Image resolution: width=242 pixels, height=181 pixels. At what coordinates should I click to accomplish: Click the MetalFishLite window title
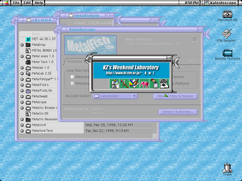[87, 16]
